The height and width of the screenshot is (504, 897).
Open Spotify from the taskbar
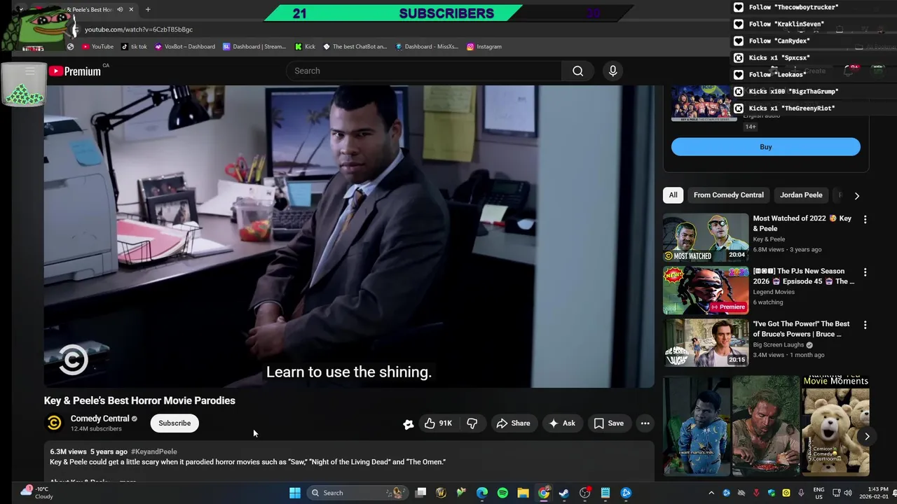point(502,493)
